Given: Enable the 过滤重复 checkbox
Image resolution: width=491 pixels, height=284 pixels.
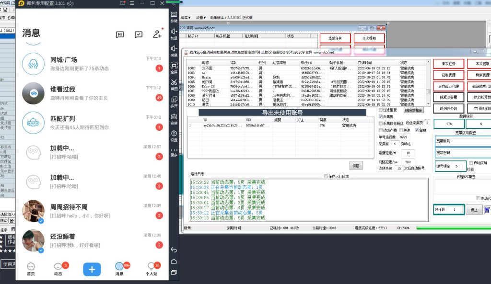Looking at the screenshot, I should point(381,110).
